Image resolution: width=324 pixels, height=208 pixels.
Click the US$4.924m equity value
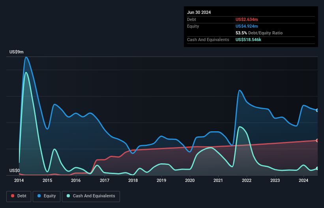point(247,26)
